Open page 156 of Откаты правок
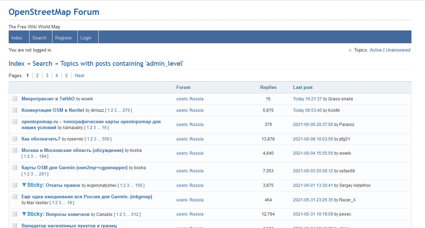 pyautogui.click(x=139, y=185)
